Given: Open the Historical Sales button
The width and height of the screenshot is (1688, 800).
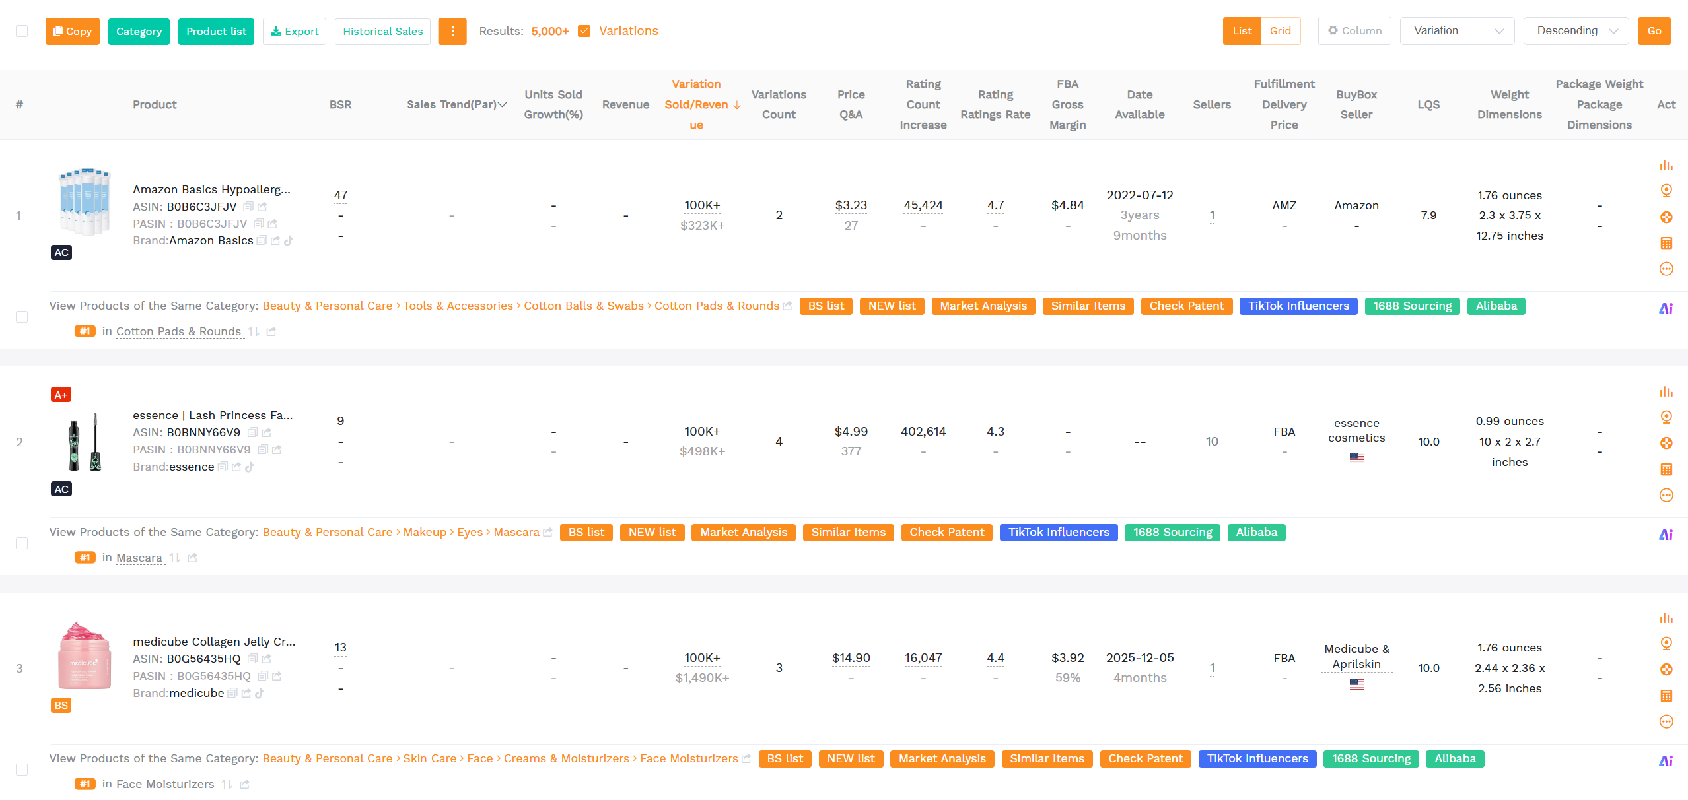Looking at the screenshot, I should [x=382, y=31].
